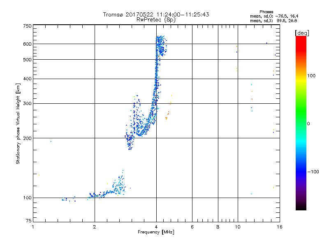The height and width of the screenshot is (247, 329).
Task: Click the y-axis tick label '400'
Action: coord(27,79)
